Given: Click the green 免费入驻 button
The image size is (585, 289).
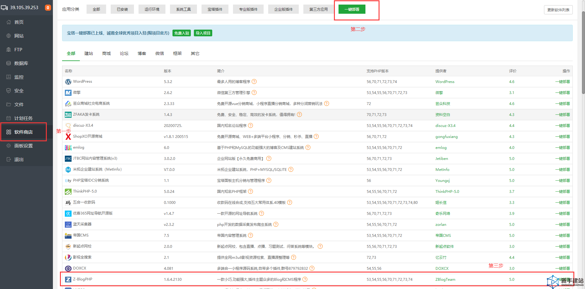Looking at the screenshot, I should [x=182, y=33].
